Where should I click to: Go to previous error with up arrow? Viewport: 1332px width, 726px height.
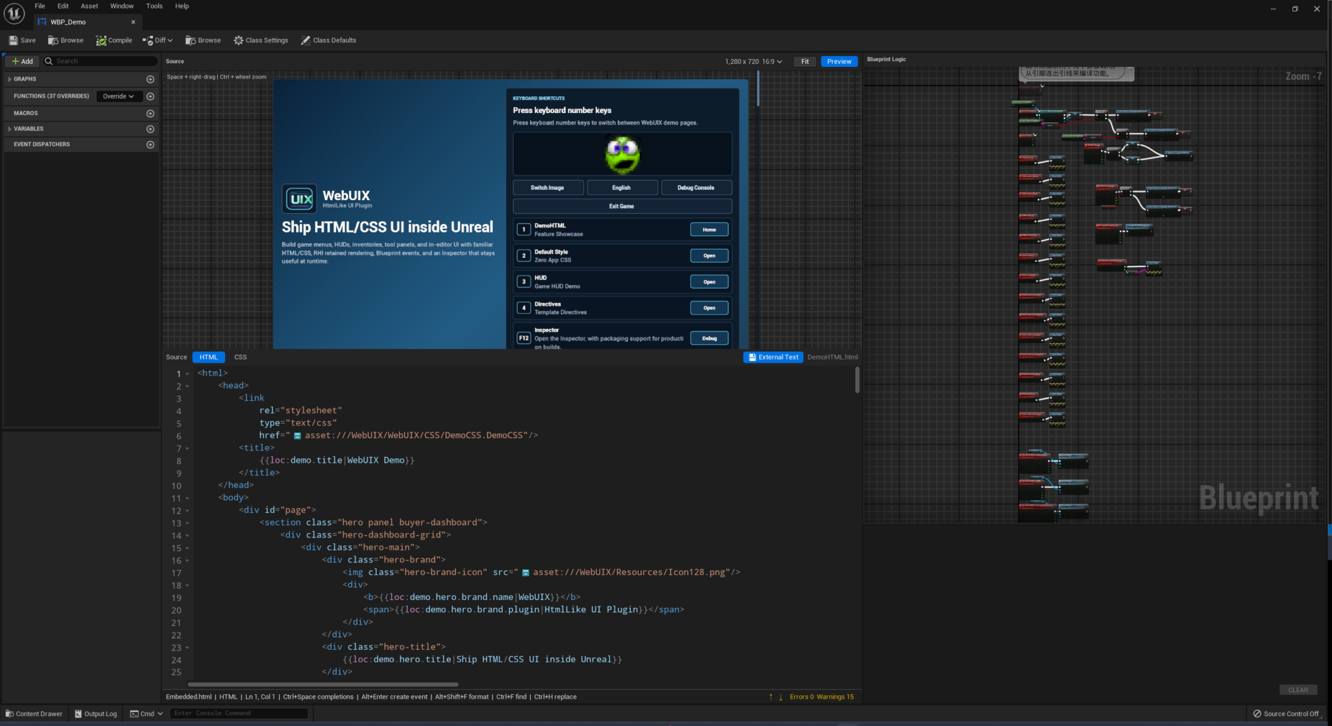point(771,697)
